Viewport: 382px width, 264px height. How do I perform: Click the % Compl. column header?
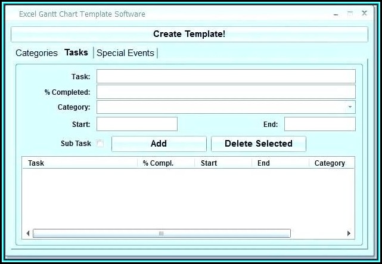166,163
